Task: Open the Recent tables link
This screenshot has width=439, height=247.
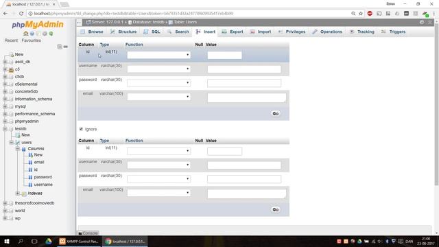Action: [11, 40]
